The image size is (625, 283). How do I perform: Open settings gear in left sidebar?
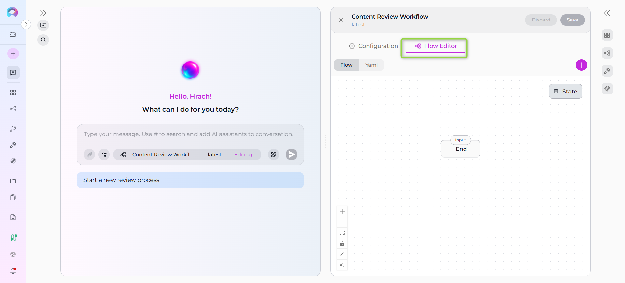13,255
